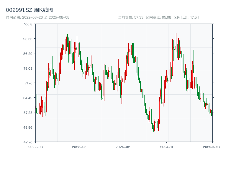
Task: Click the y-axis label 49.96
Action: pyautogui.click(x=28, y=127)
